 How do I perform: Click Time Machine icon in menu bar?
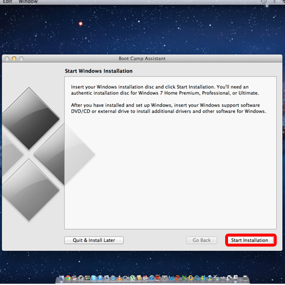[x=264, y=2]
